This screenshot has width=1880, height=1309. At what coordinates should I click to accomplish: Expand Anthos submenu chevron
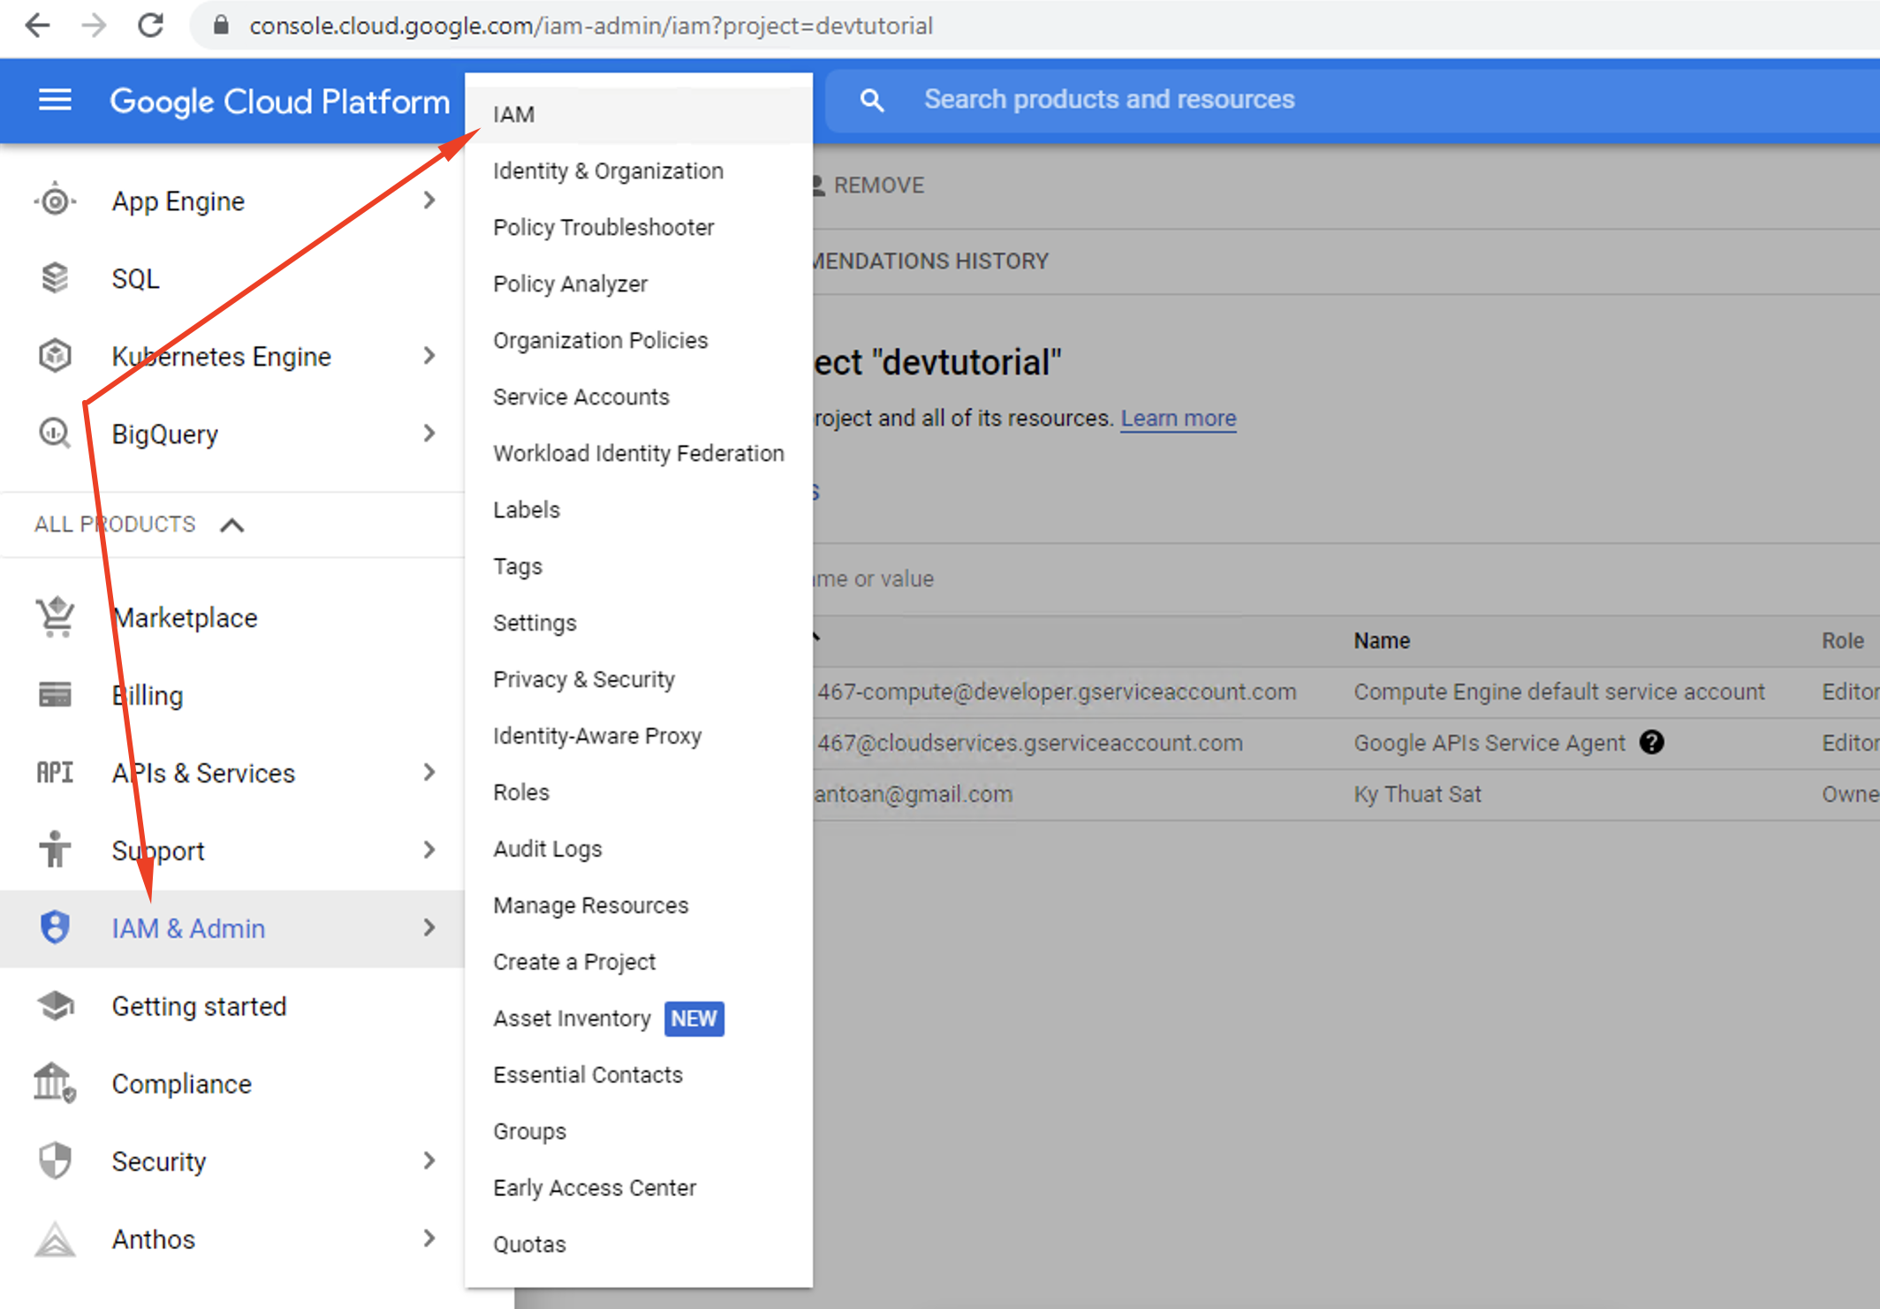(x=429, y=1238)
